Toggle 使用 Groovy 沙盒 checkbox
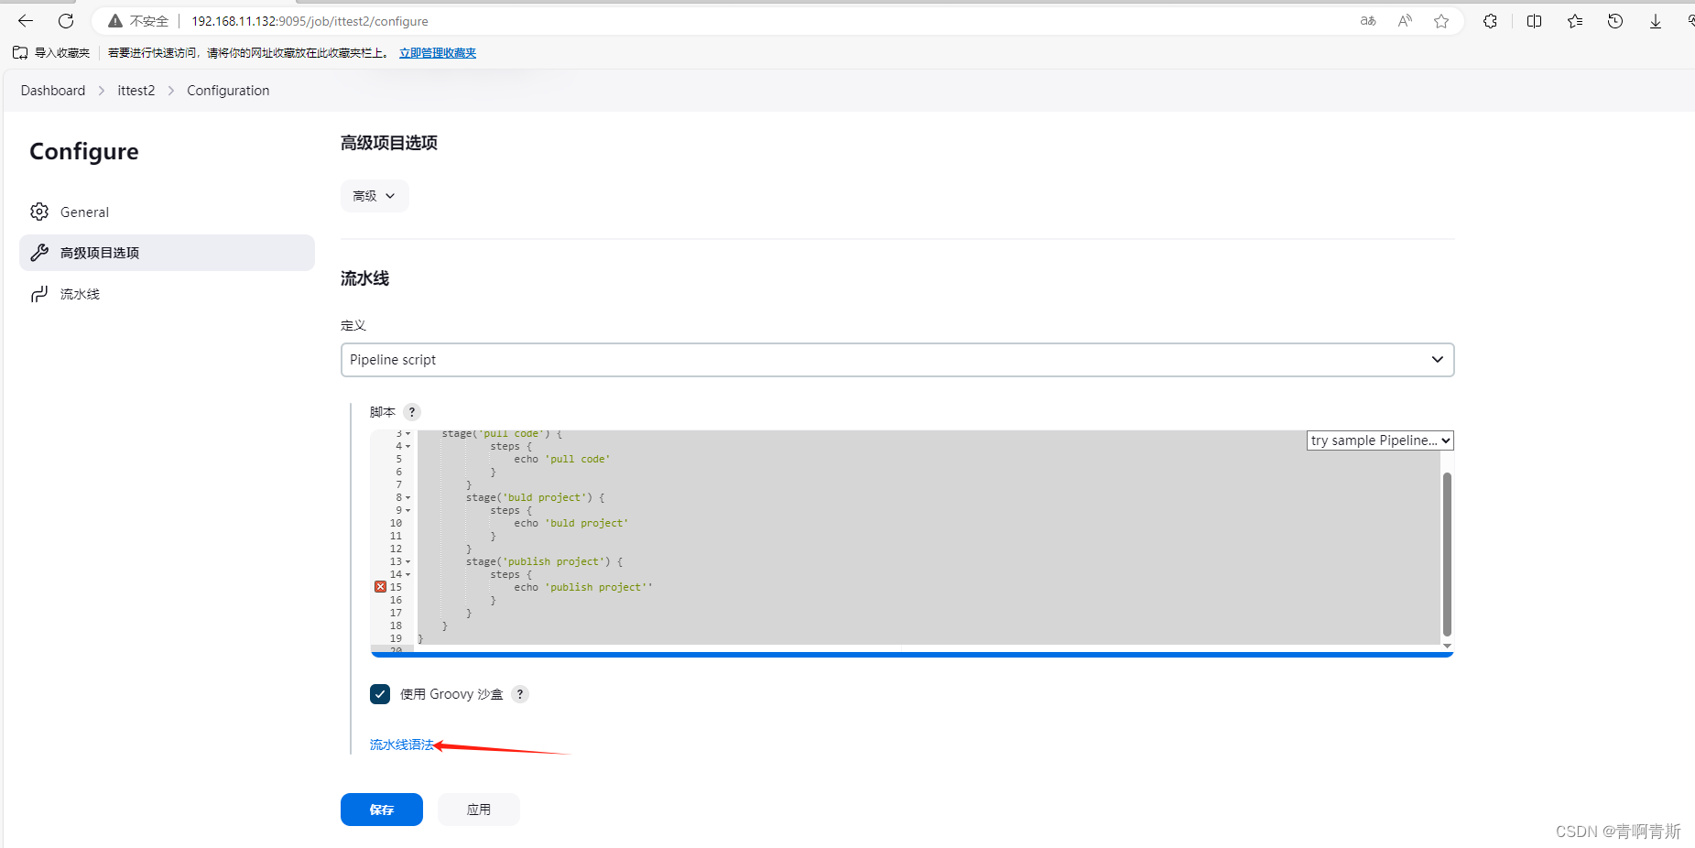 click(x=380, y=694)
